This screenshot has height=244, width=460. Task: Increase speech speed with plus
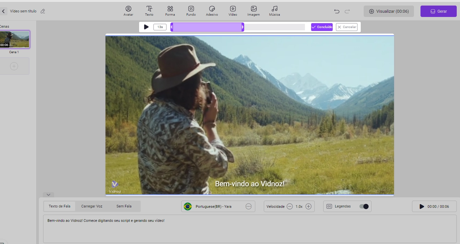[x=309, y=206]
